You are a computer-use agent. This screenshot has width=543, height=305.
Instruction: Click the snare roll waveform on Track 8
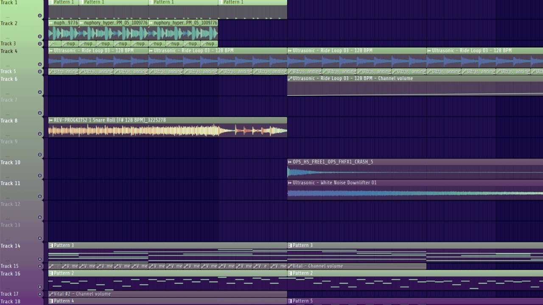pyautogui.click(x=168, y=131)
